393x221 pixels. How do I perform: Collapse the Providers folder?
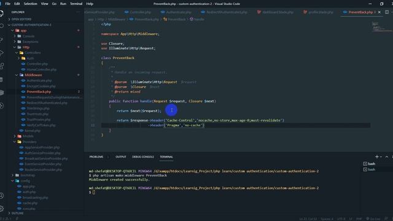pos(29,142)
